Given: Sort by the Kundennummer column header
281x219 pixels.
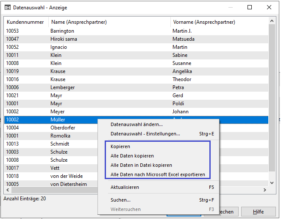Looking at the screenshot, I should [x=26, y=22].
